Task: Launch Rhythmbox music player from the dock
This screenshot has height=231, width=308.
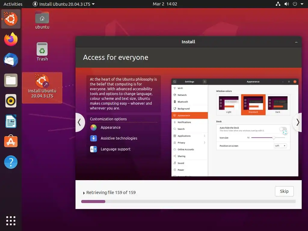Action: [x=11, y=101]
